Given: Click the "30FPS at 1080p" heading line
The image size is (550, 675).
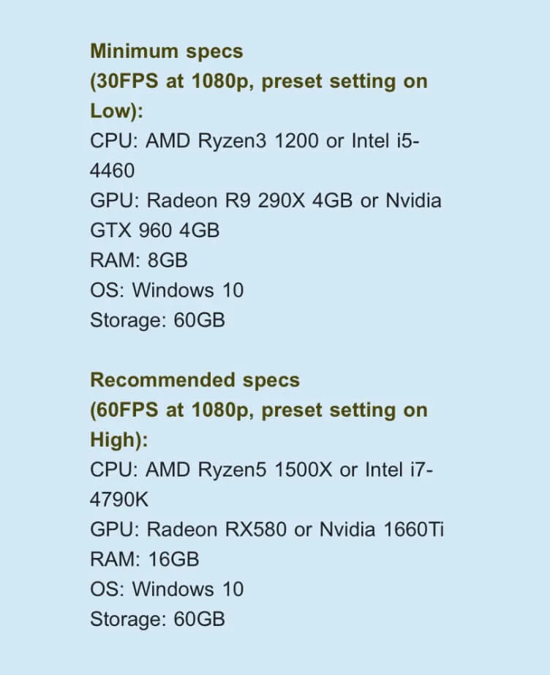Looking at the screenshot, I should click(x=259, y=81).
